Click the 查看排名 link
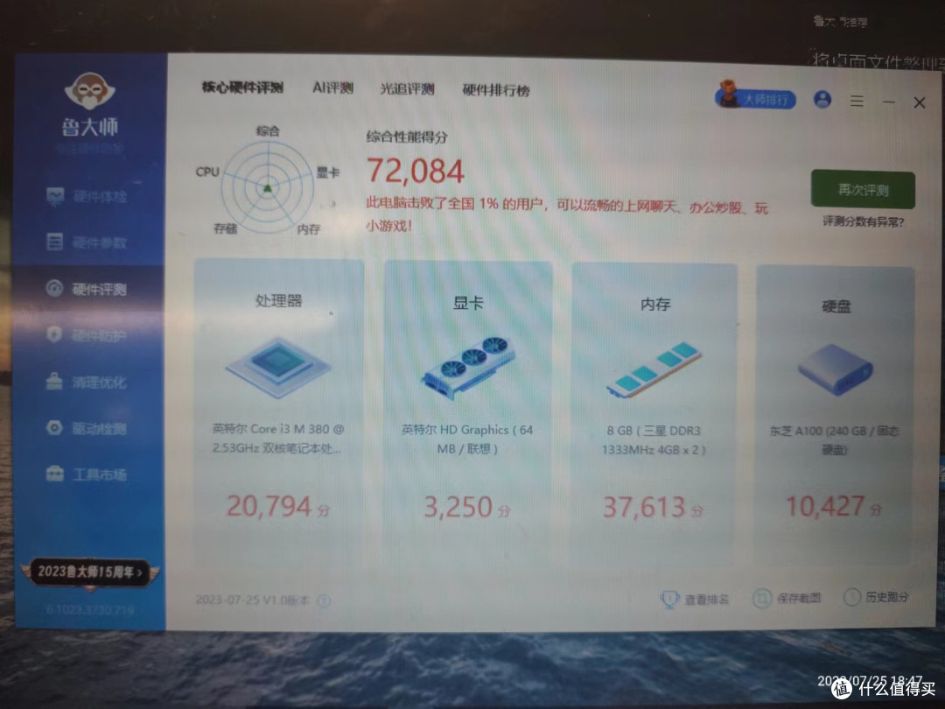 pos(706,600)
